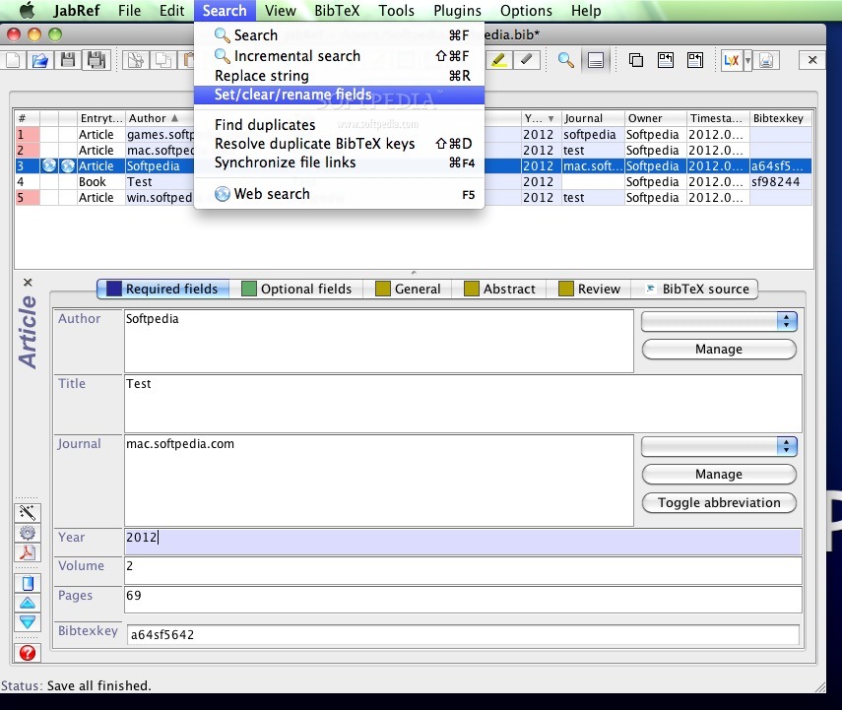This screenshot has width=842, height=710.
Task: Open help with the red question mark icon
Action: pos(28,653)
